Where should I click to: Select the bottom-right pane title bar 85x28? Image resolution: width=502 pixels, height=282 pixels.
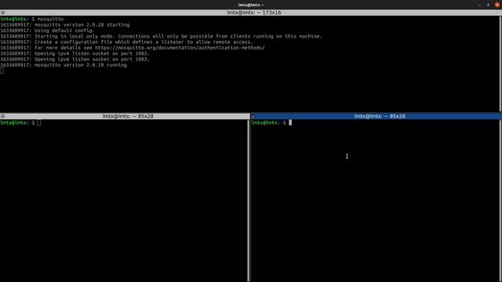click(x=376, y=117)
